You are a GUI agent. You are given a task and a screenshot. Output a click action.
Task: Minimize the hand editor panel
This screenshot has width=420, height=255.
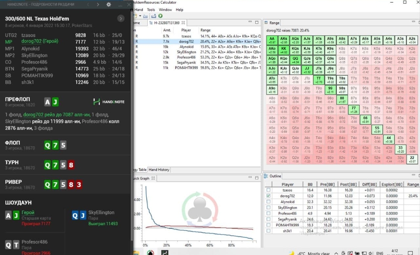coord(250,22)
